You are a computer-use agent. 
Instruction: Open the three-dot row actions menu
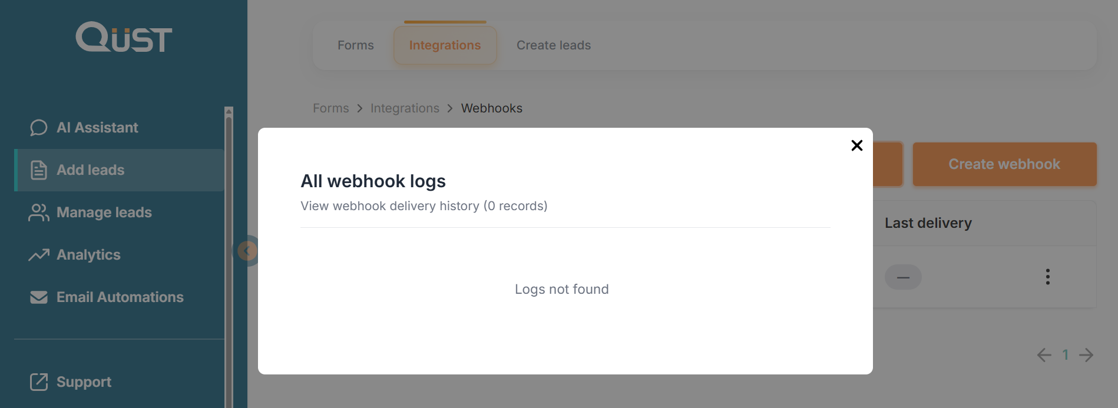pos(1047,277)
